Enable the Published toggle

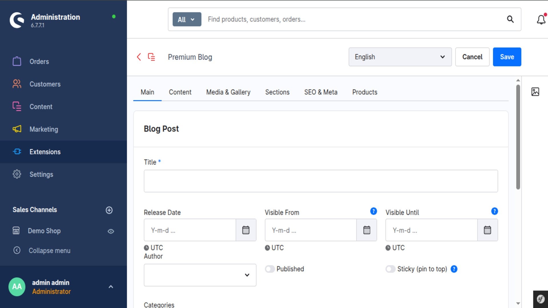270,269
